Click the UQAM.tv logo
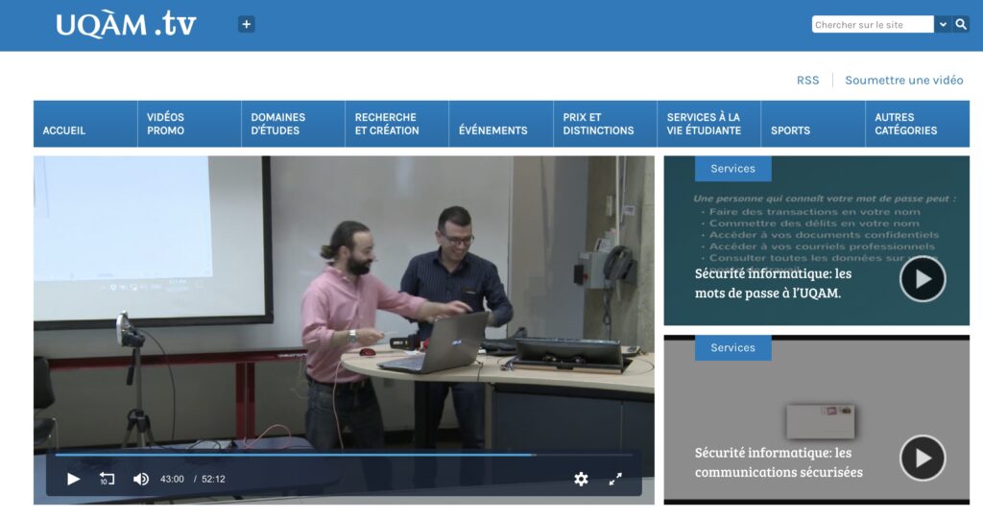Image resolution: width=983 pixels, height=518 pixels. click(x=126, y=24)
